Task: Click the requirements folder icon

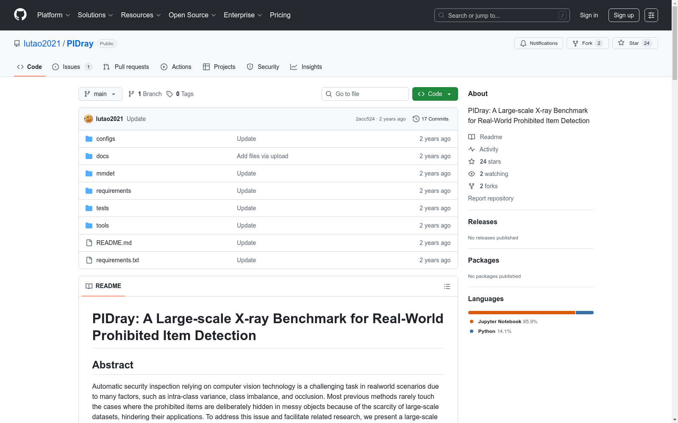Action: [89, 191]
